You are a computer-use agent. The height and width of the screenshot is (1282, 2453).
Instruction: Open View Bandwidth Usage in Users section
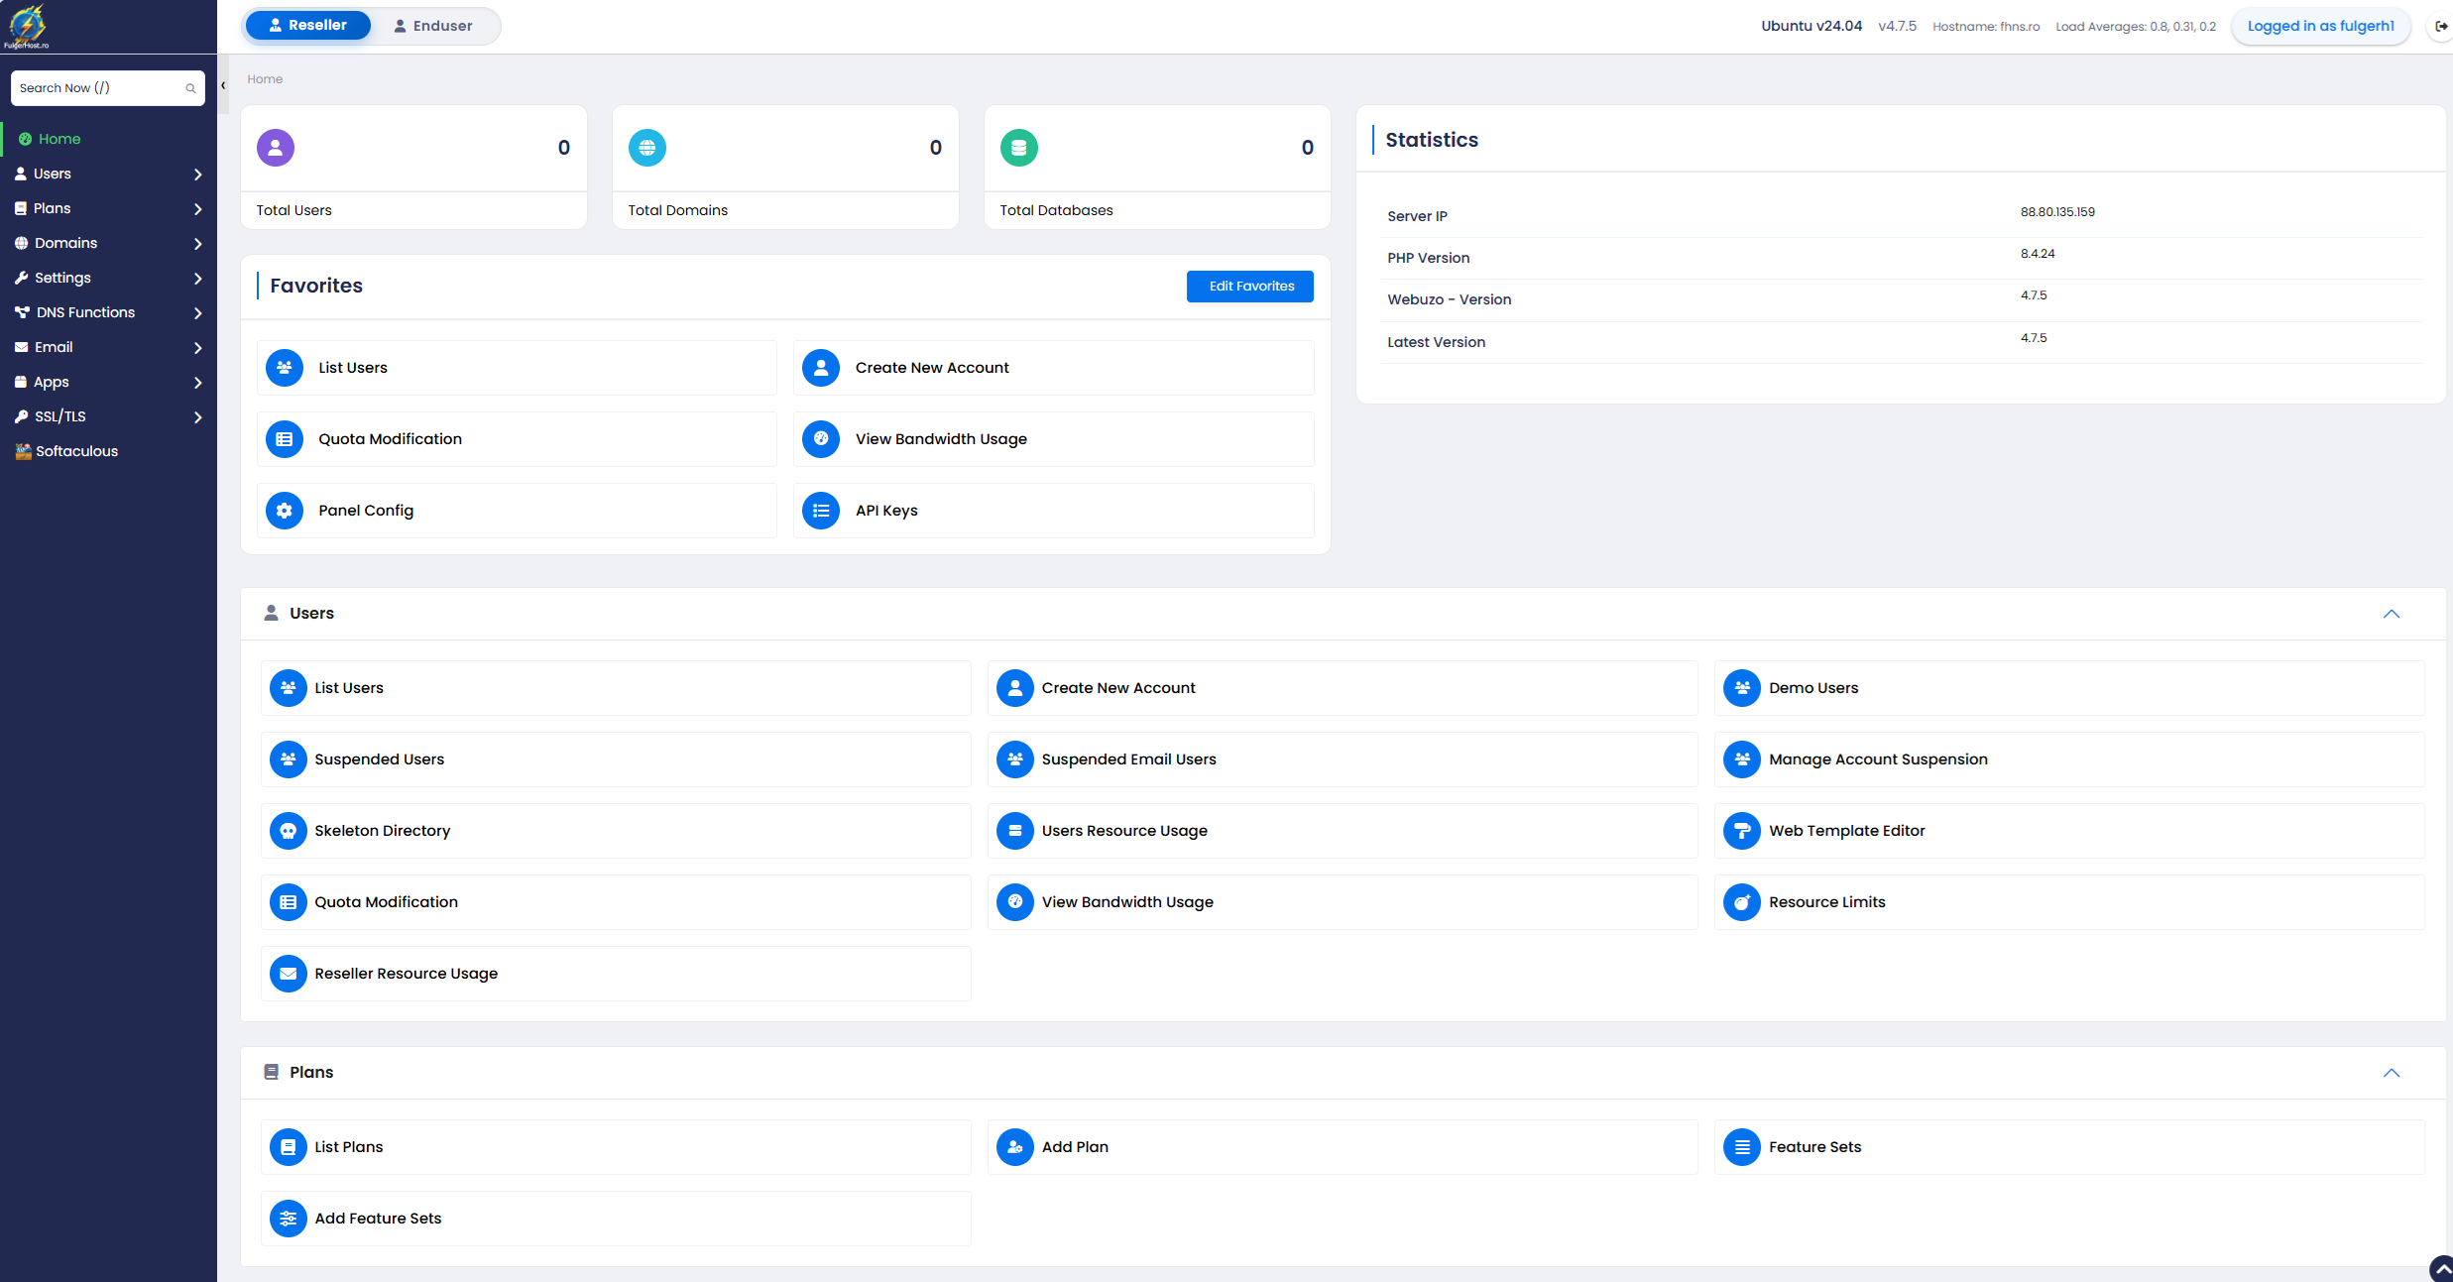(1343, 902)
